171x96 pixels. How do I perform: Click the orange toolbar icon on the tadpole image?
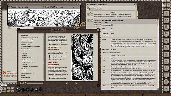click(78, 24)
